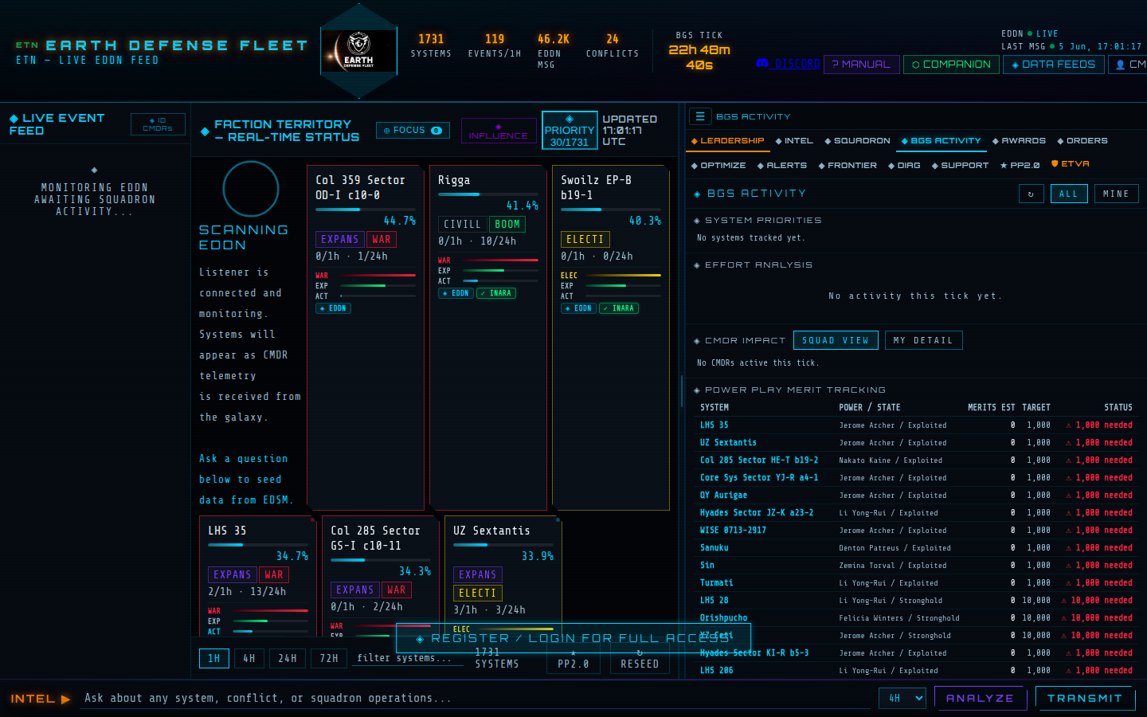Click the CIVILL state tag on Rigga
This screenshot has height=717, width=1147.
(462, 225)
